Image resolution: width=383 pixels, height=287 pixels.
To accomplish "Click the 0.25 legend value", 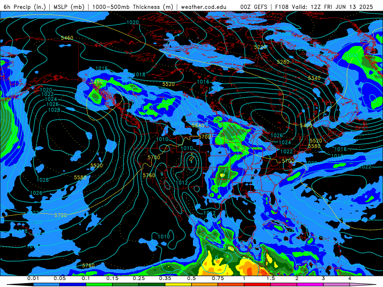I will coord(139,278).
